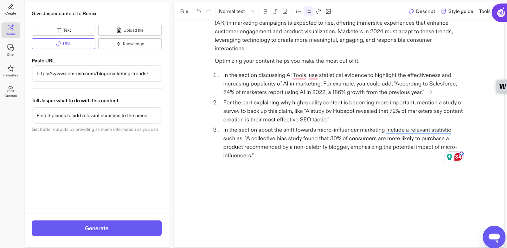The height and width of the screenshot is (248, 507).
Task: Open the Descript option
Action: 422,11
